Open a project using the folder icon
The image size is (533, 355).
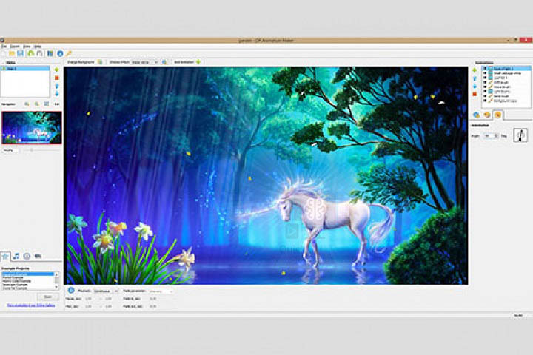pos(12,54)
